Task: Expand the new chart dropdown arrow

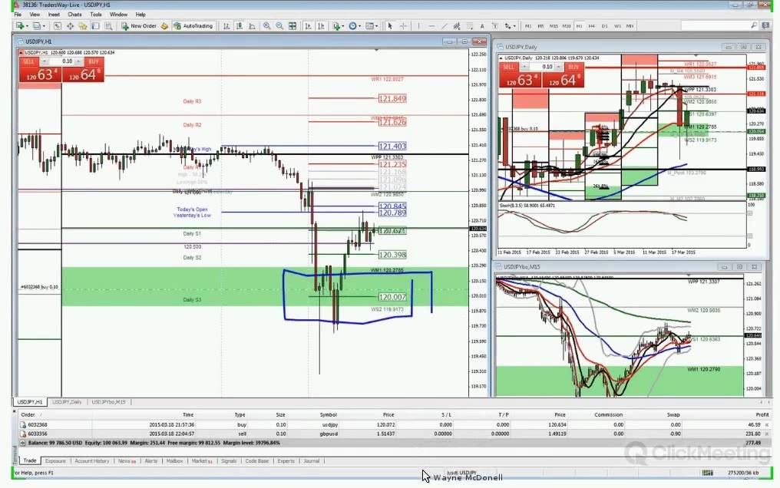Action: (x=27, y=26)
